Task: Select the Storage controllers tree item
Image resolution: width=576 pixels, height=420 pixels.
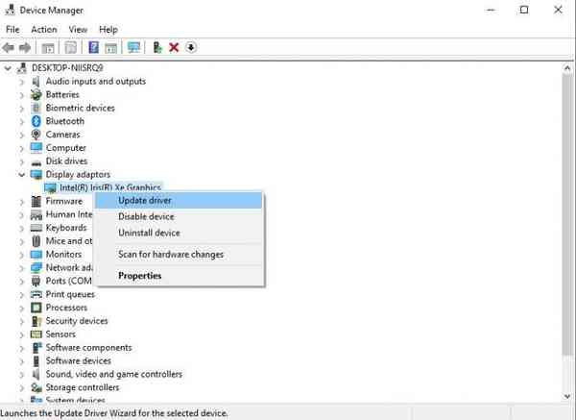Action: pyautogui.click(x=82, y=387)
